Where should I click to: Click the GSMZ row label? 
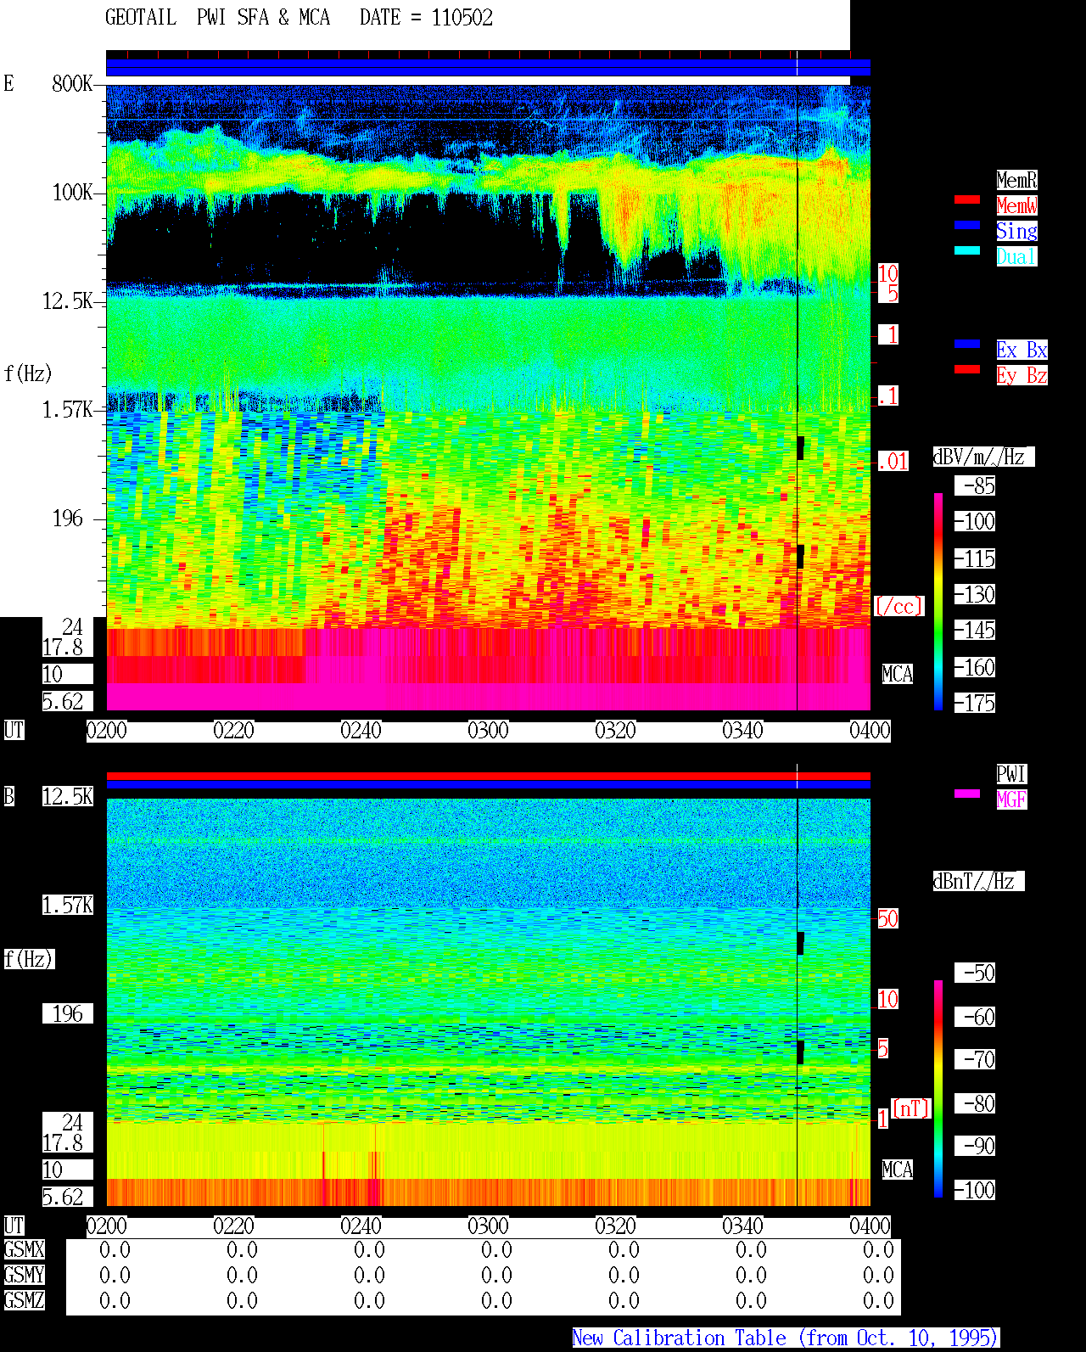pyautogui.click(x=24, y=1300)
